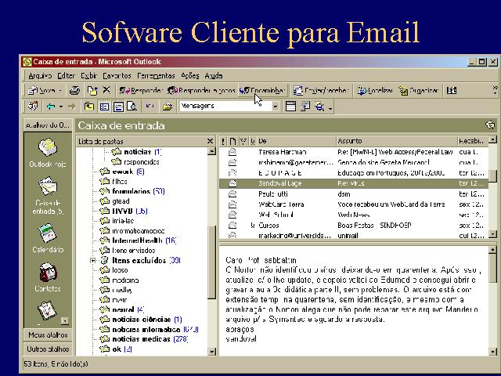
Task: Select the email from Sandoval Lage
Action: 280,182
